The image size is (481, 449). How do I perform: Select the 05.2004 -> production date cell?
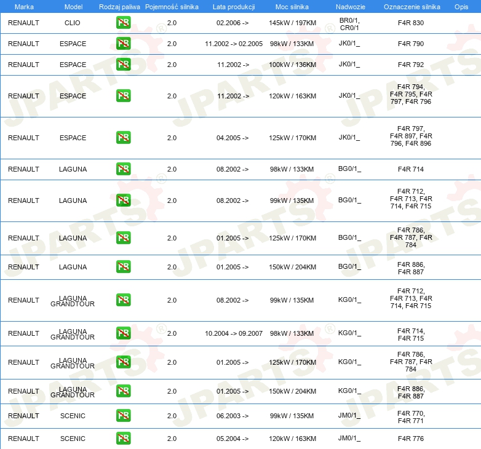pos(233,439)
